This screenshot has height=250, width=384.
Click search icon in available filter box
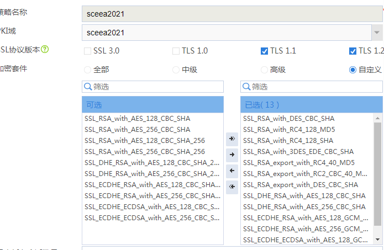coord(88,87)
